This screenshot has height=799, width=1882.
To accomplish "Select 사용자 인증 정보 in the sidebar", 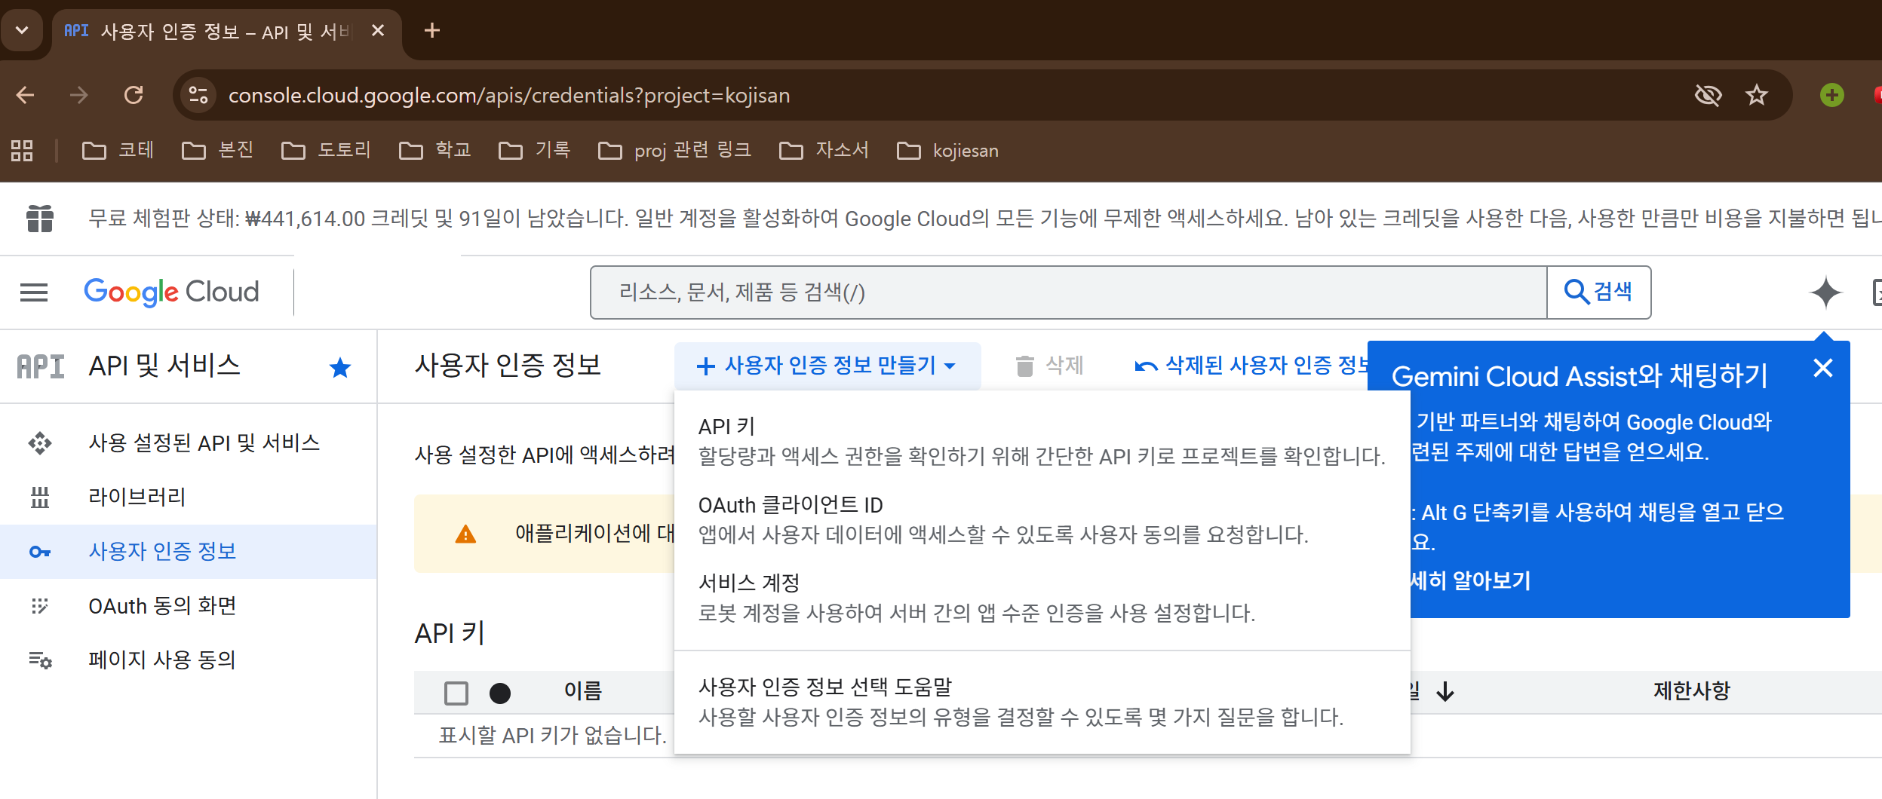I will click(189, 552).
